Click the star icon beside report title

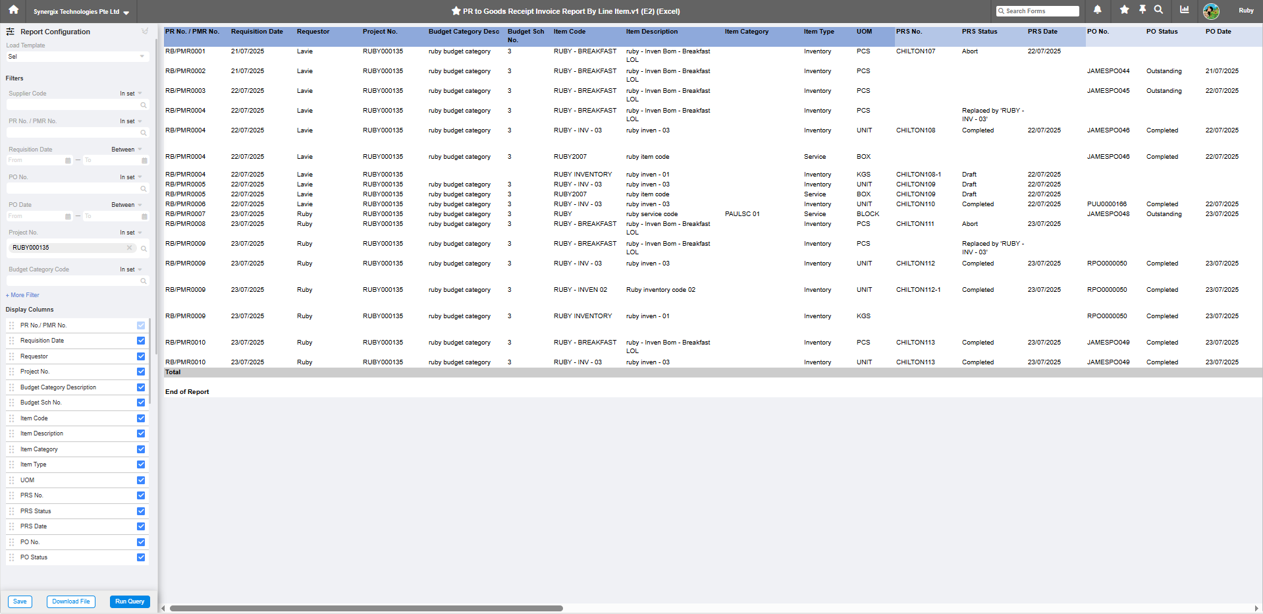pyautogui.click(x=456, y=11)
